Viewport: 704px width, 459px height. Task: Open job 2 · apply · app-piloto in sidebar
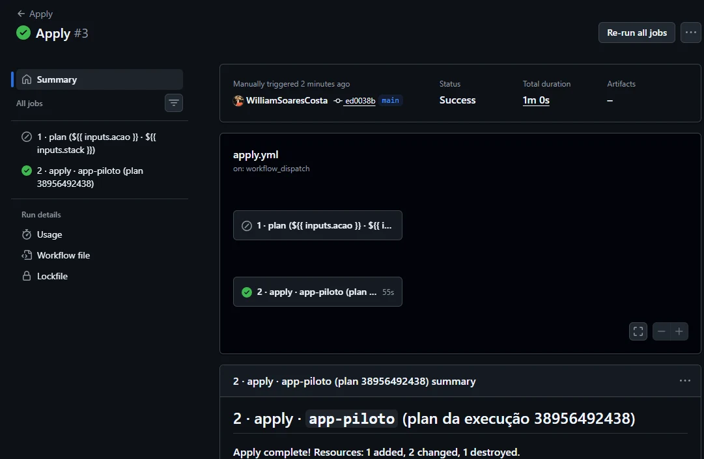(99, 177)
